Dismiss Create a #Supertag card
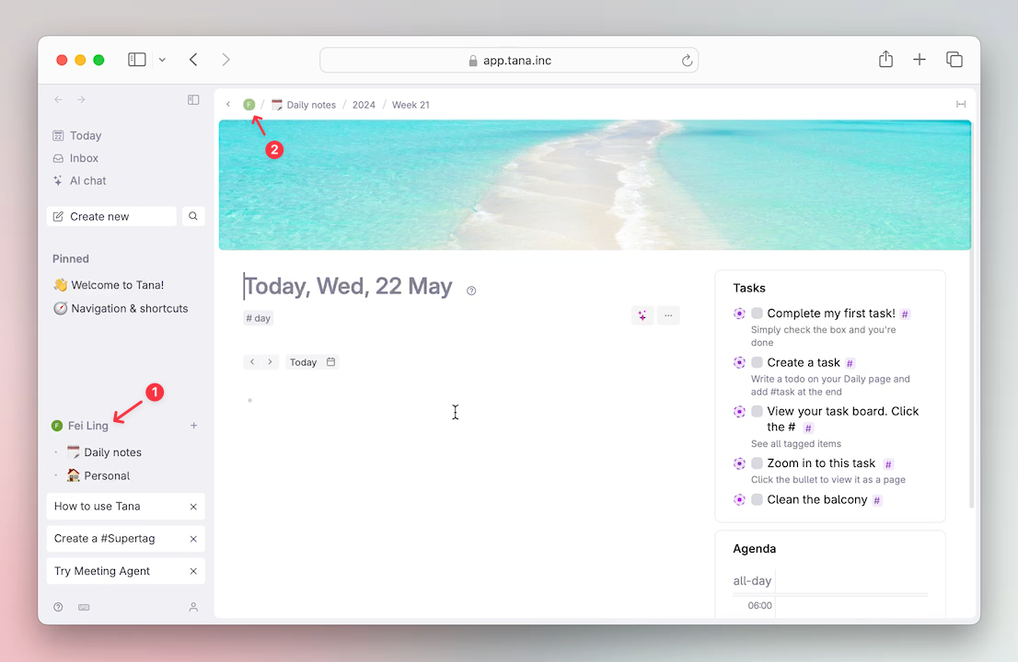Viewport: 1018px width, 662px height. pyautogui.click(x=193, y=539)
